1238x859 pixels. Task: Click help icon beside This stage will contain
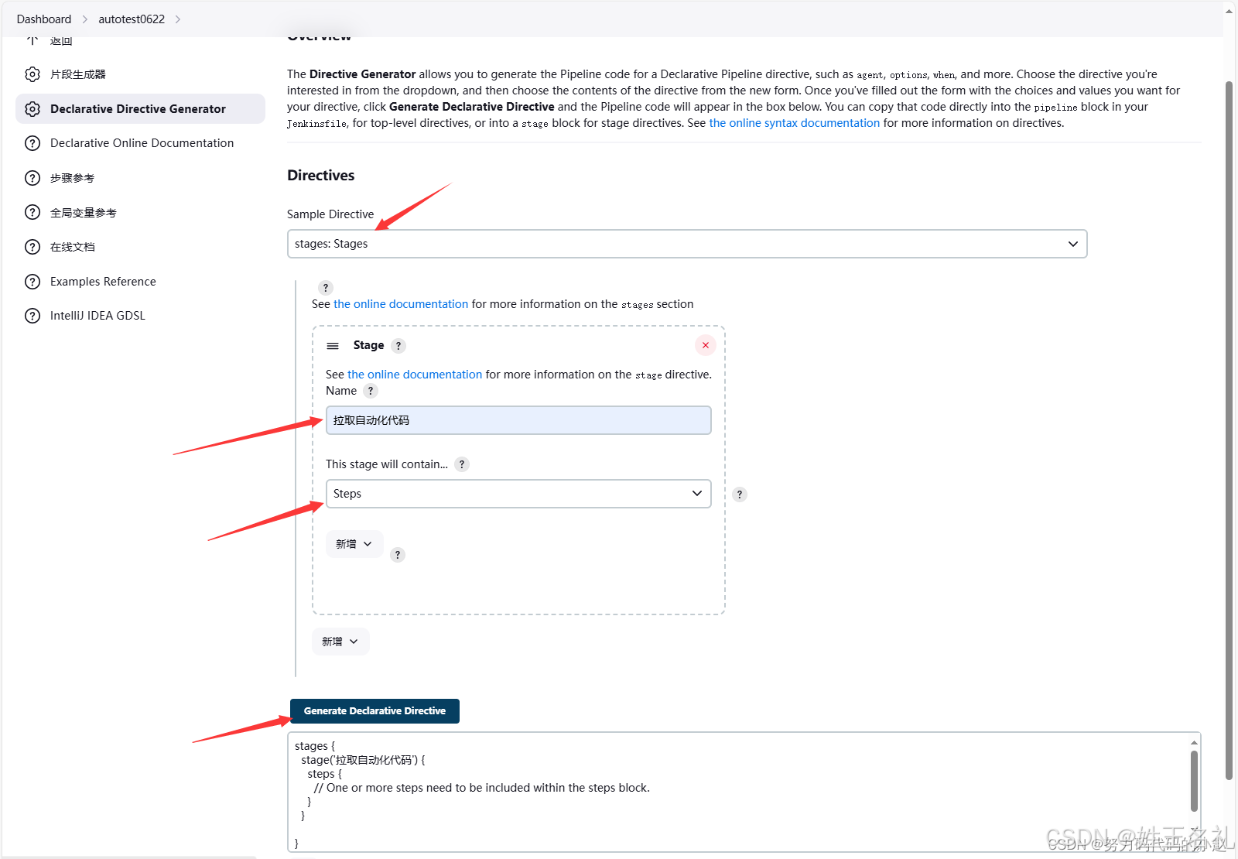click(462, 464)
